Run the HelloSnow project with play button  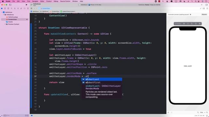(26, 5)
